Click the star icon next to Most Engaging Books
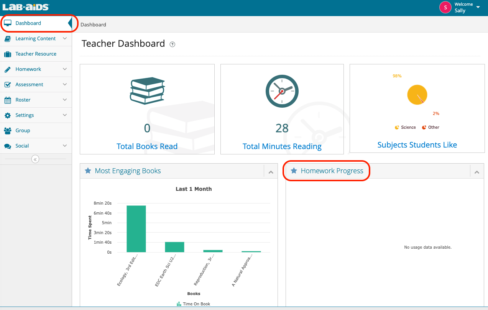This screenshot has width=488, height=310. click(88, 171)
